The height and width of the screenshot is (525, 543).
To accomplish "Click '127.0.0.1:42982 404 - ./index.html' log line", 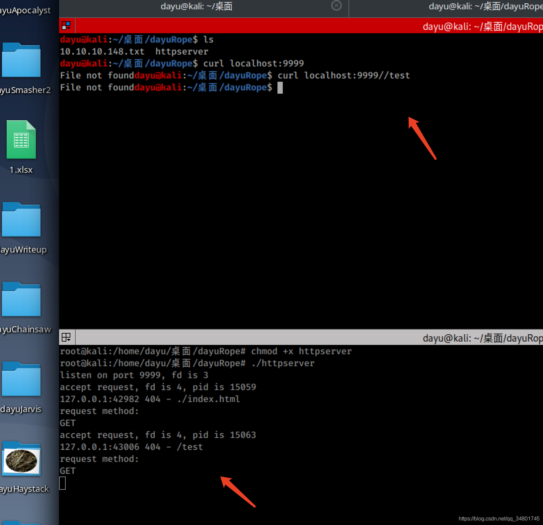I will coord(150,399).
